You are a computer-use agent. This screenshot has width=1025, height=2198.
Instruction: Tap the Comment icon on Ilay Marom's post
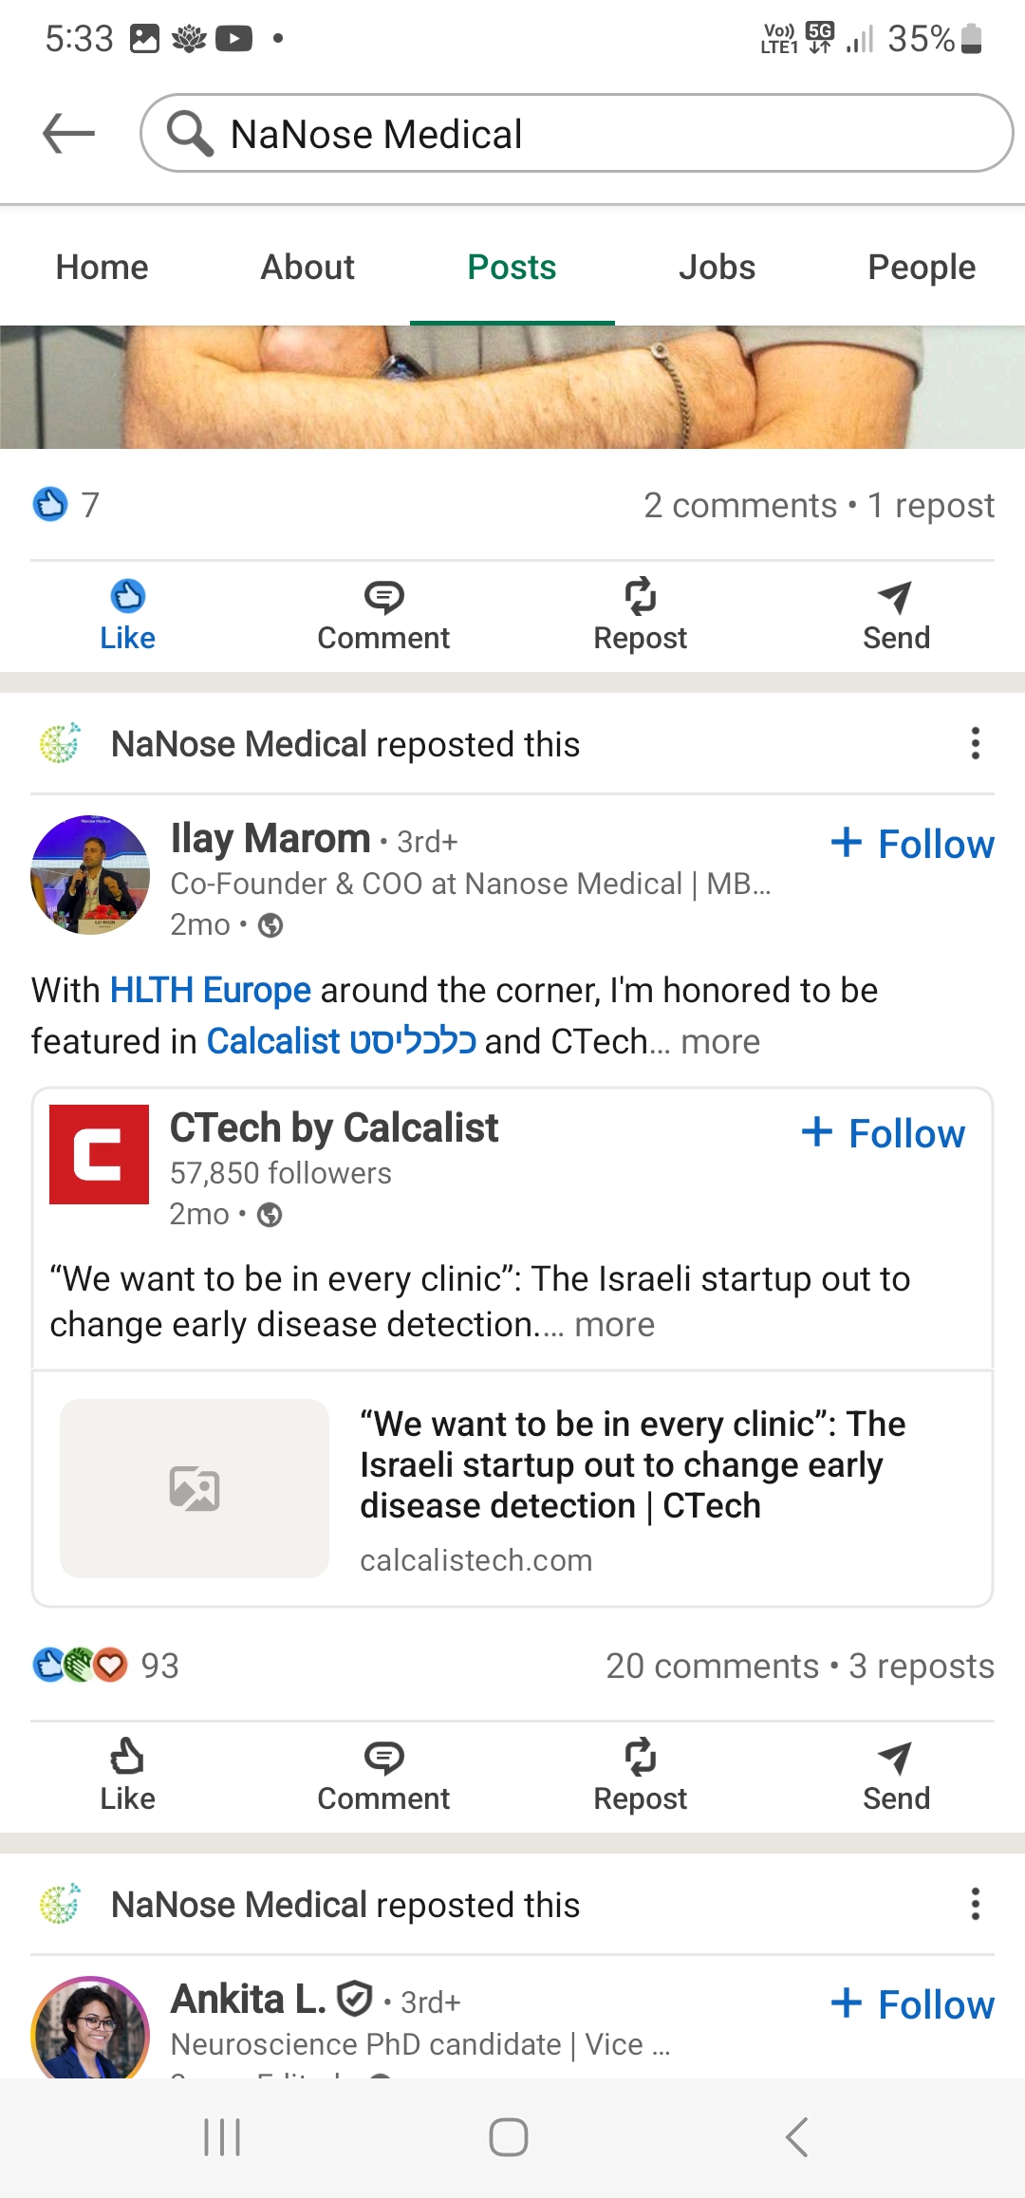click(383, 1775)
